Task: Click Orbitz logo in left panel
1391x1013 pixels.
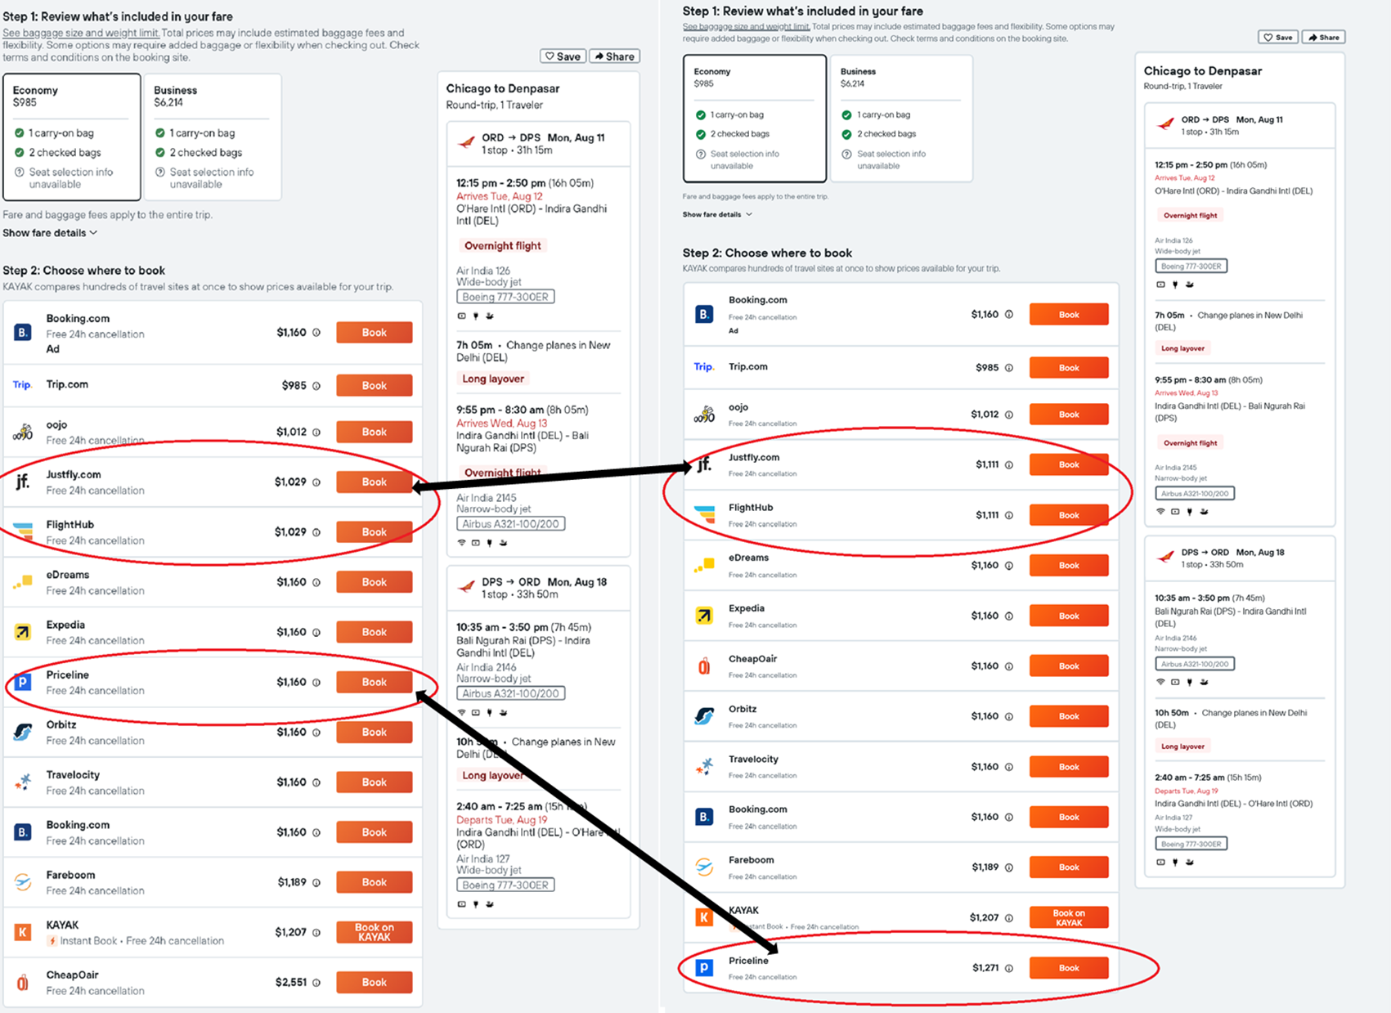Action: pyautogui.click(x=23, y=732)
